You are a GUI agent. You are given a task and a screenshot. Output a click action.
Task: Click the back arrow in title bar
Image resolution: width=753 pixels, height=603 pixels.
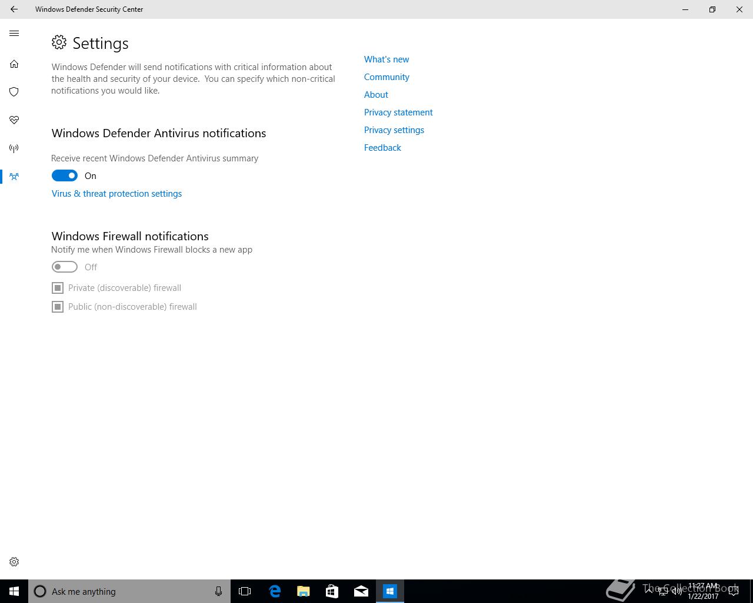[x=14, y=9]
